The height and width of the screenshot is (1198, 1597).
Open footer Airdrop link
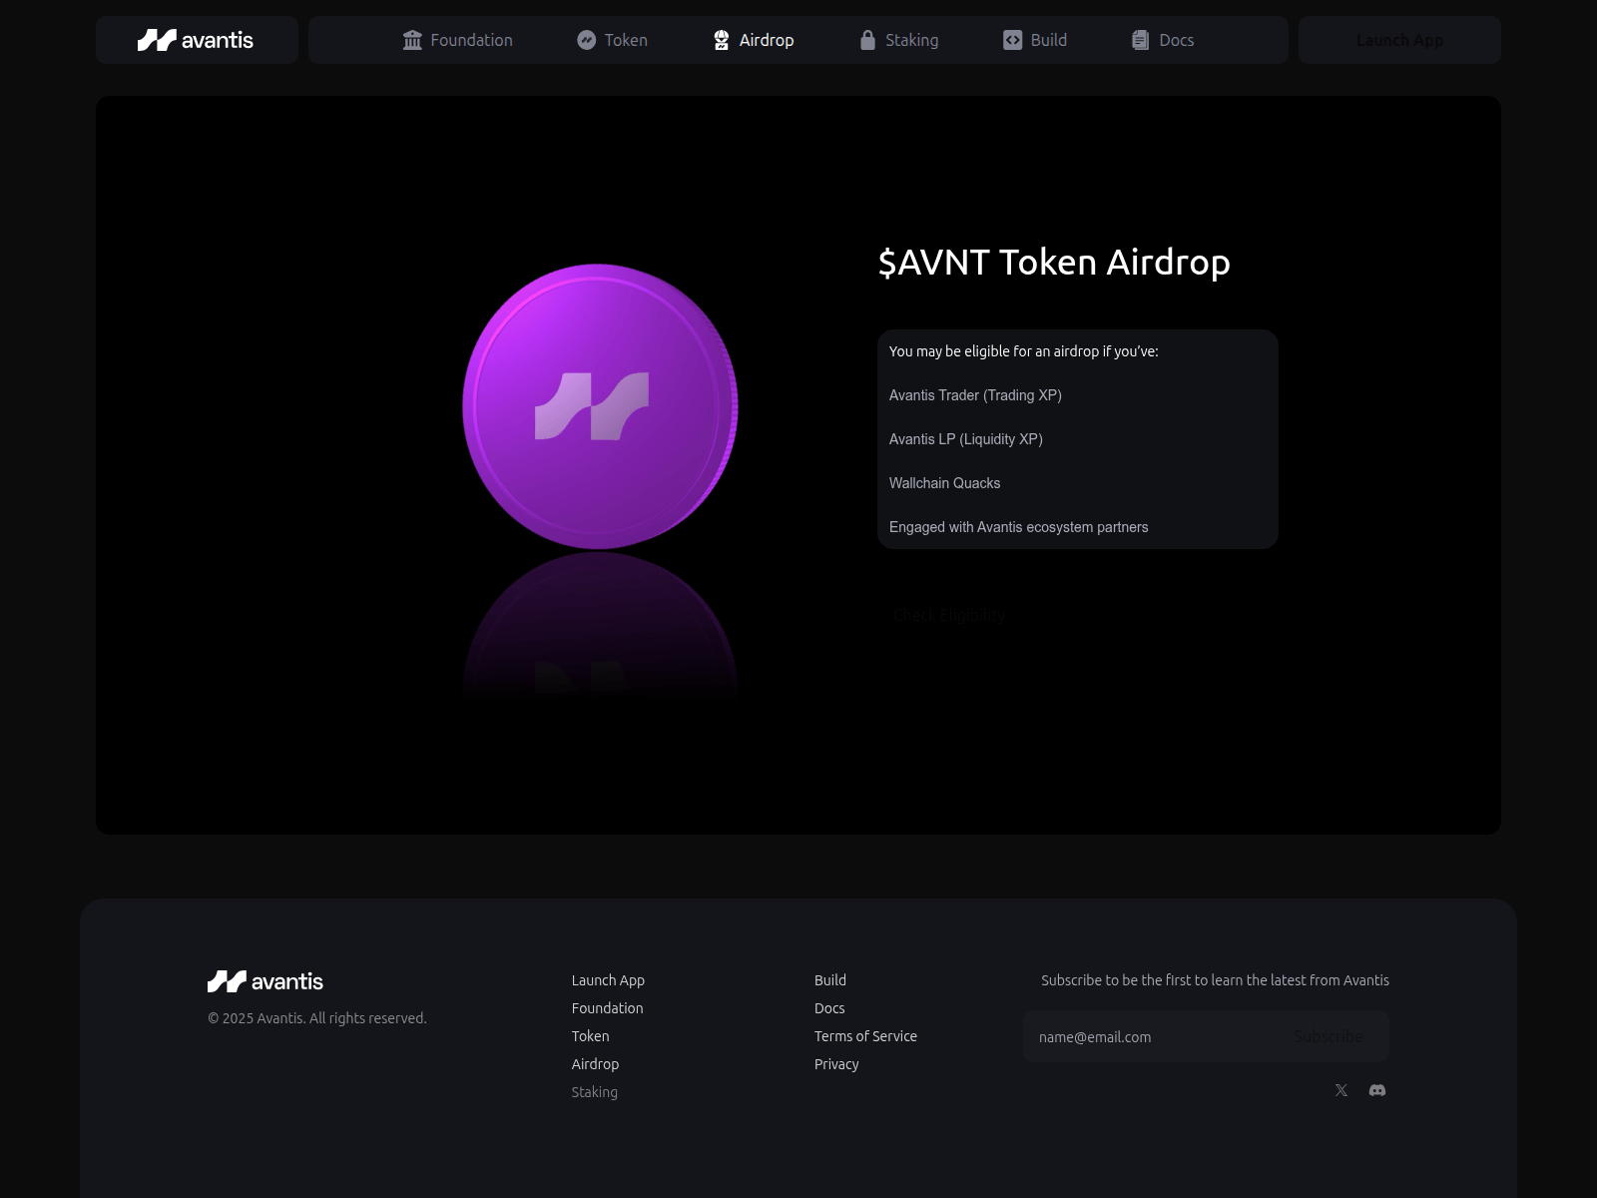point(595,1064)
